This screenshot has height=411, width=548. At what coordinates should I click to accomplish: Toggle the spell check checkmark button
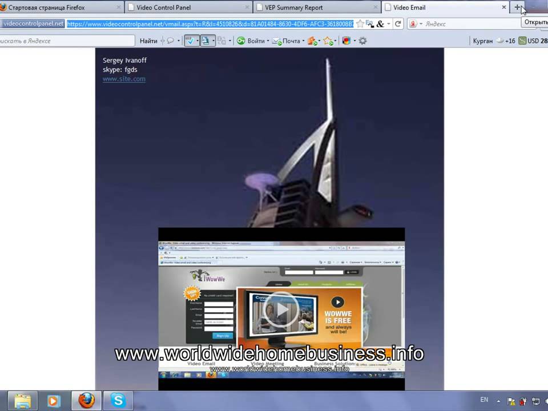190,41
